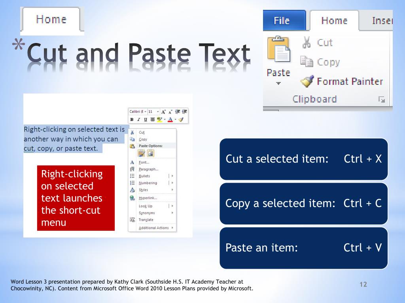Toggle Bold in the mini toolbar
Screen dimensions: 405x303
tap(132, 120)
